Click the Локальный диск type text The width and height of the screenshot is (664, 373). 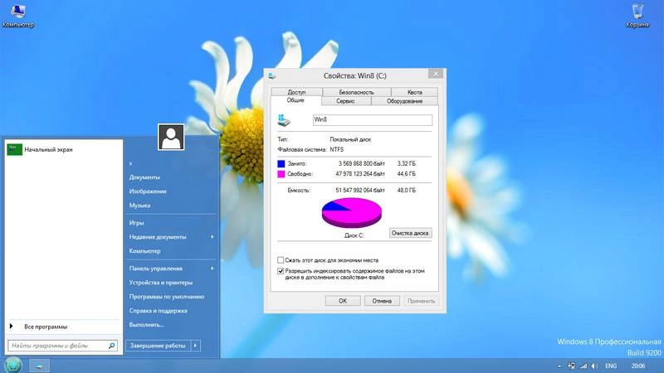[x=350, y=139]
